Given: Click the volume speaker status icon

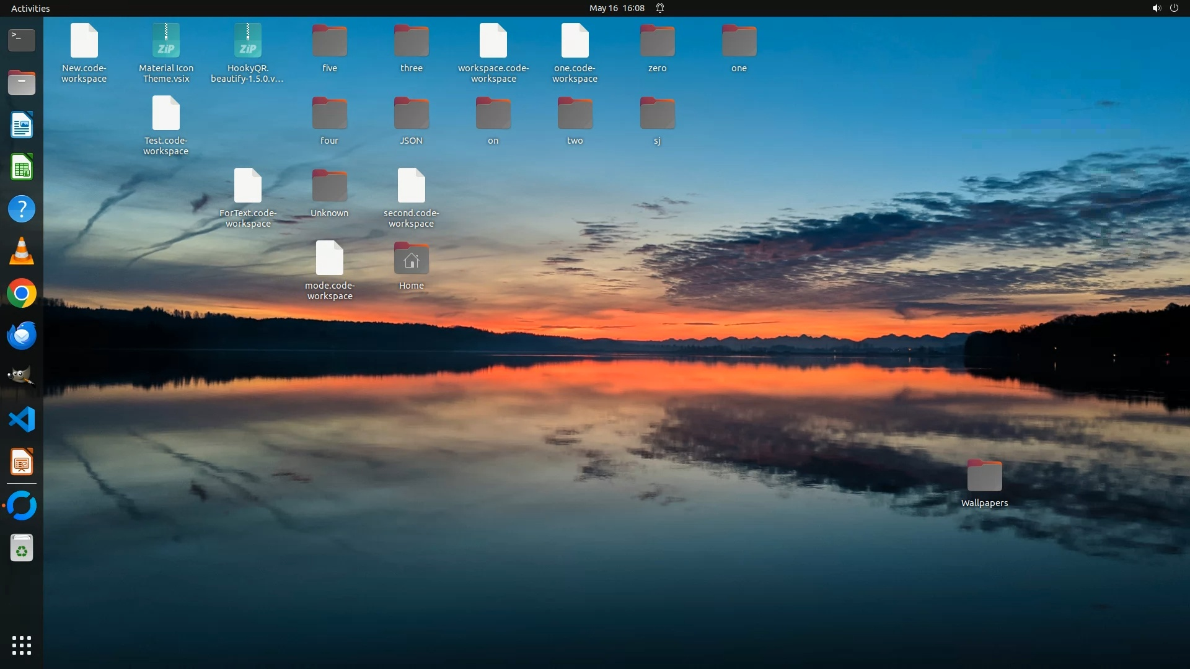Looking at the screenshot, I should [1156, 8].
